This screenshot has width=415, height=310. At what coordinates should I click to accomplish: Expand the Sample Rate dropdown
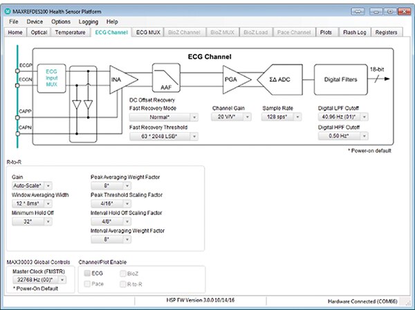click(x=284, y=117)
